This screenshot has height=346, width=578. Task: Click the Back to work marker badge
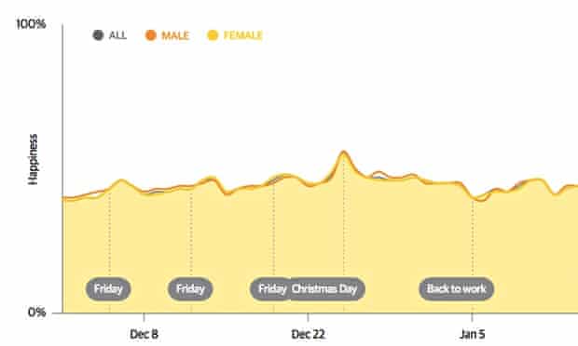(x=457, y=289)
